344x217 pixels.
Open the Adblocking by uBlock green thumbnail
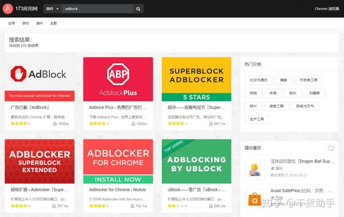coord(196,161)
